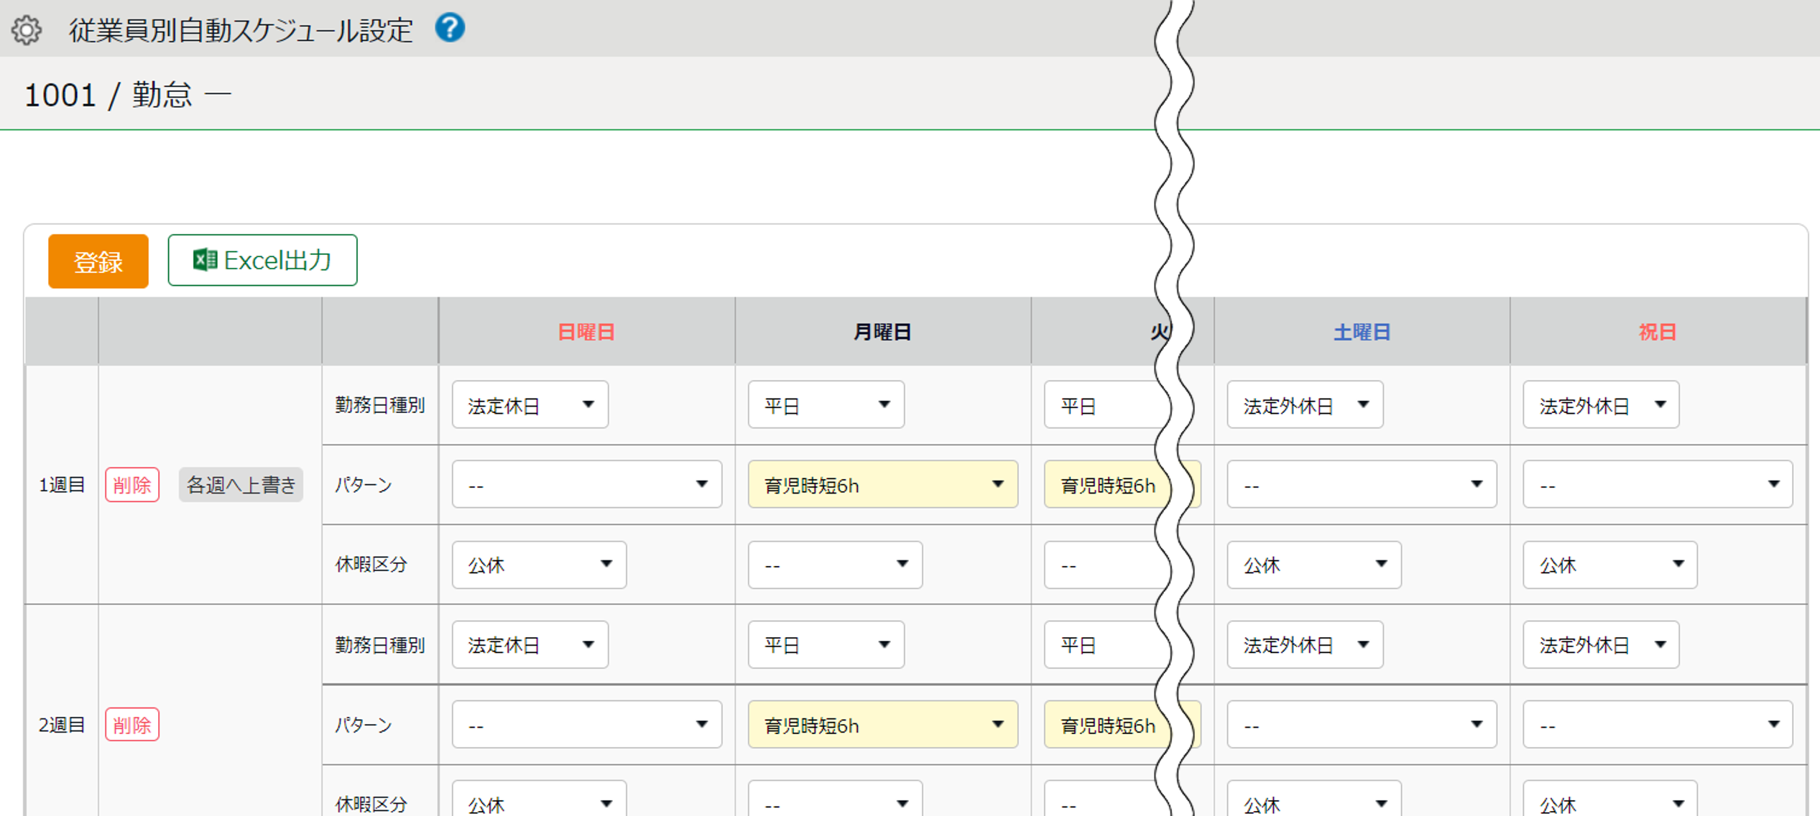Open week 2 Saturday pattern dropdown

pos(1361,725)
